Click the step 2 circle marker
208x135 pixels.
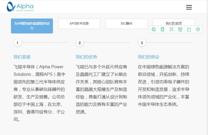tap(80, 43)
